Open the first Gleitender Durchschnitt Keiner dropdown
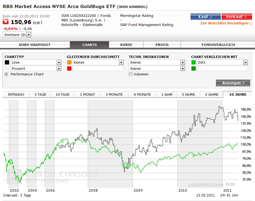The image size is (255, 201). (98, 63)
